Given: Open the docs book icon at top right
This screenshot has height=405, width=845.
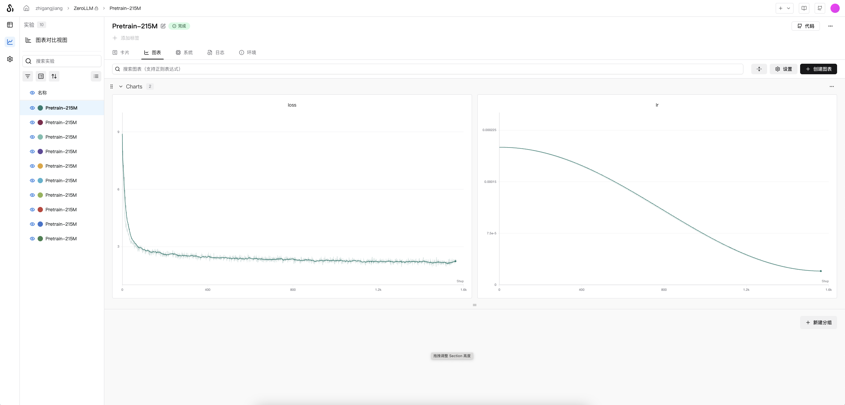Looking at the screenshot, I should [x=804, y=8].
